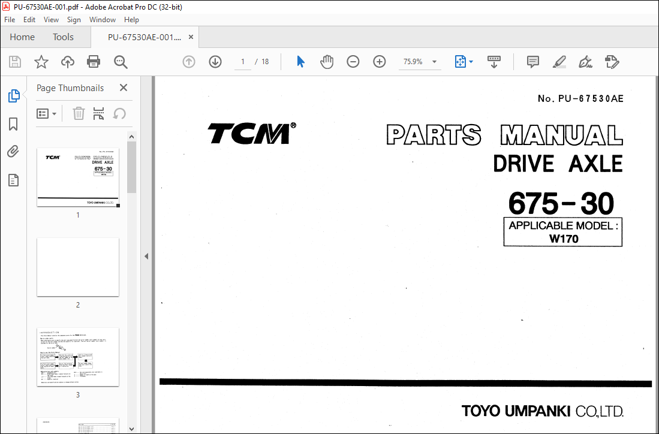Image resolution: width=659 pixels, height=434 pixels.
Task: Expand fit page options dropdown arrow
Action: tap(471, 62)
